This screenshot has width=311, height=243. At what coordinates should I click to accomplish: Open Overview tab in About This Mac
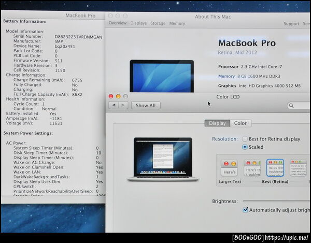118,23
